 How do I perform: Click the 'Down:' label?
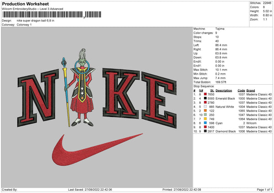[x=197, y=57]
